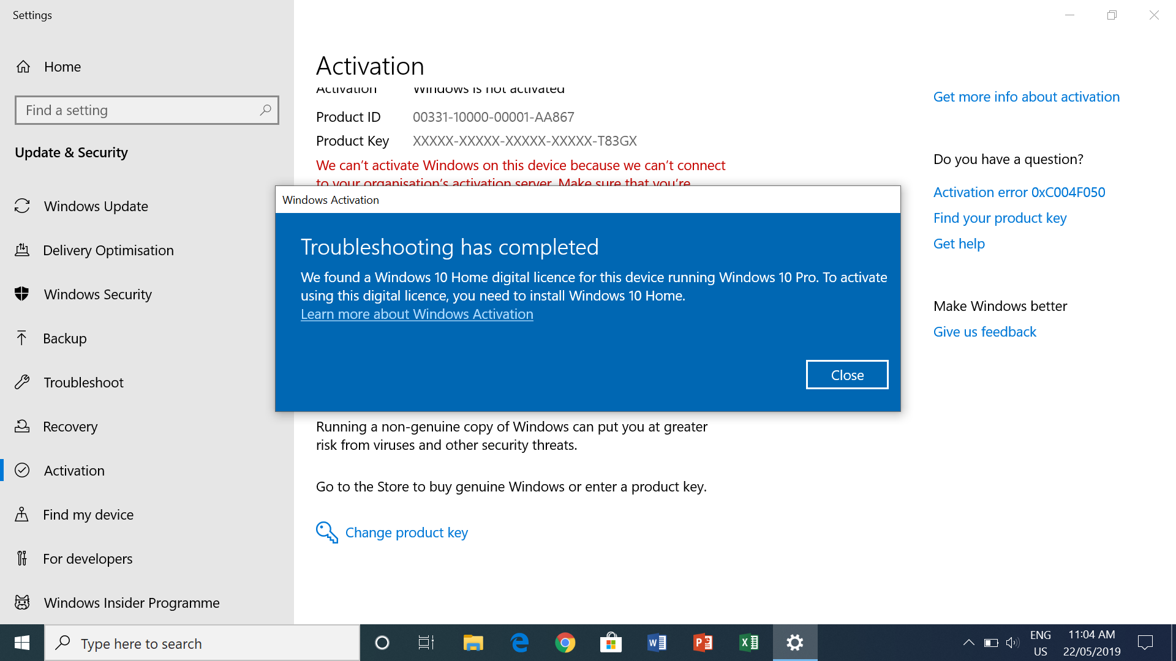The image size is (1176, 661).
Task: Close the troubleshooting dialog
Action: coord(846,375)
